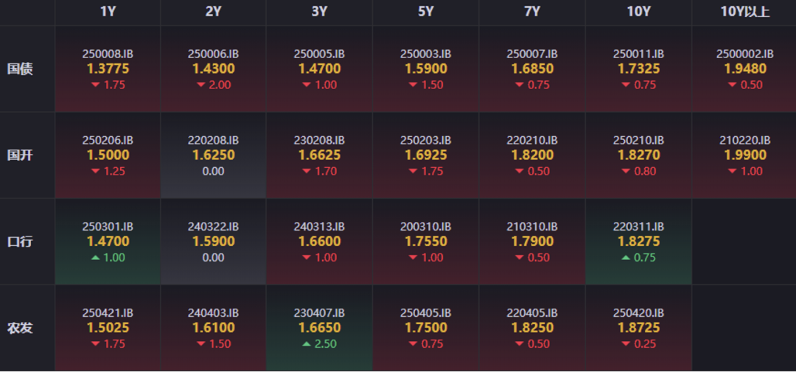Viewport: 796px width, 372px height.
Task: Click the 1.6250 yield of 220208.IB
Action: 213,155
